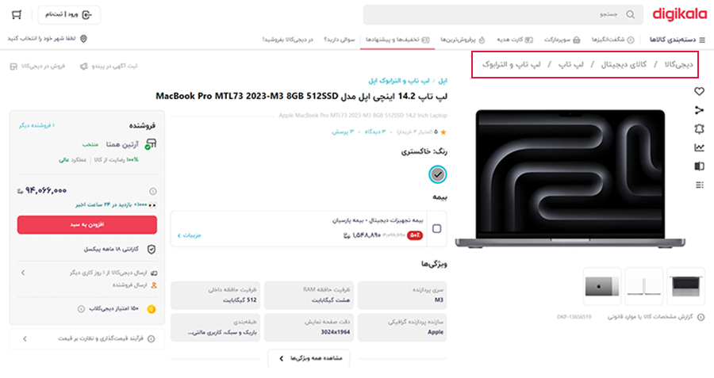Expand فرآیند قیمت‌گذاری row arrow

pyautogui.click(x=25, y=339)
